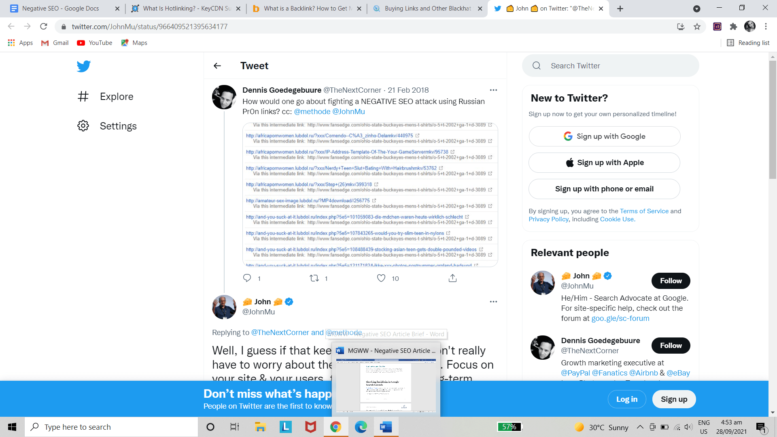Sign up with phone or email
Image resolution: width=777 pixels, height=437 pixels.
point(604,189)
